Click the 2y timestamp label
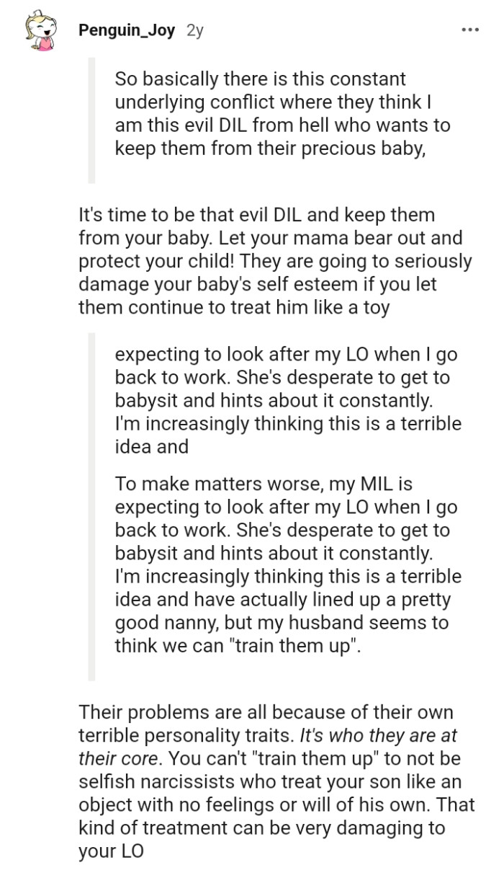The width and height of the screenshot is (504, 873). pyautogui.click(x=193, y=30)
